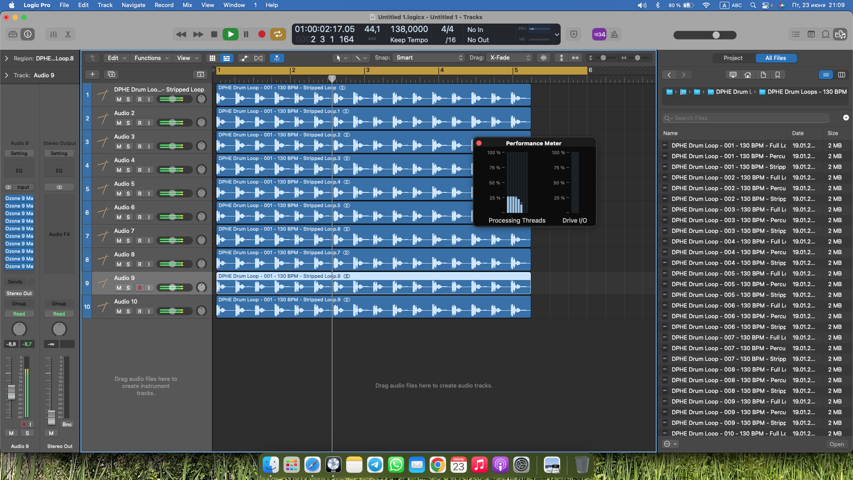Image resolution: width=853 pixels, height=480 pixels.
Task: Open the Loop Browser button
Action: click(x=825, y=34)
